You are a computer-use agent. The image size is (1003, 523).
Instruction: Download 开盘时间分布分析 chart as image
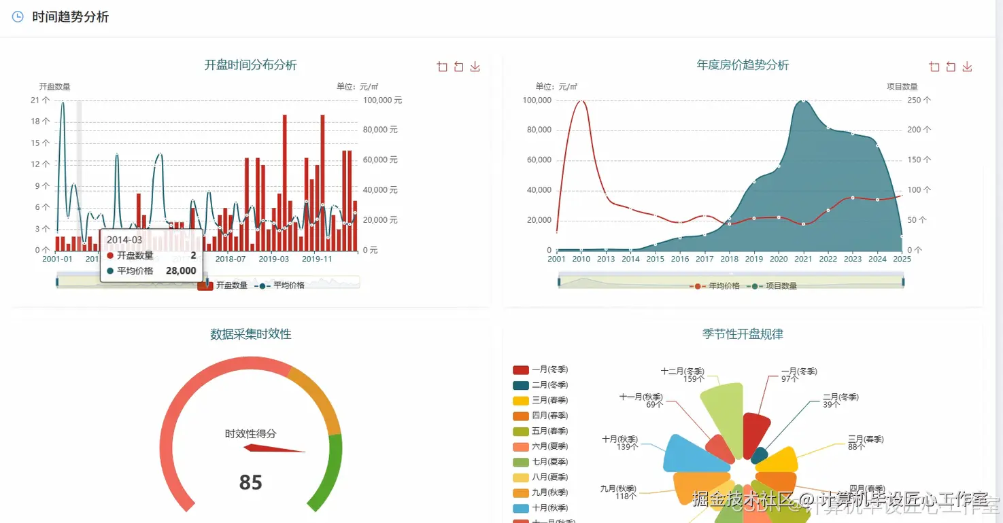pos(475,67)
